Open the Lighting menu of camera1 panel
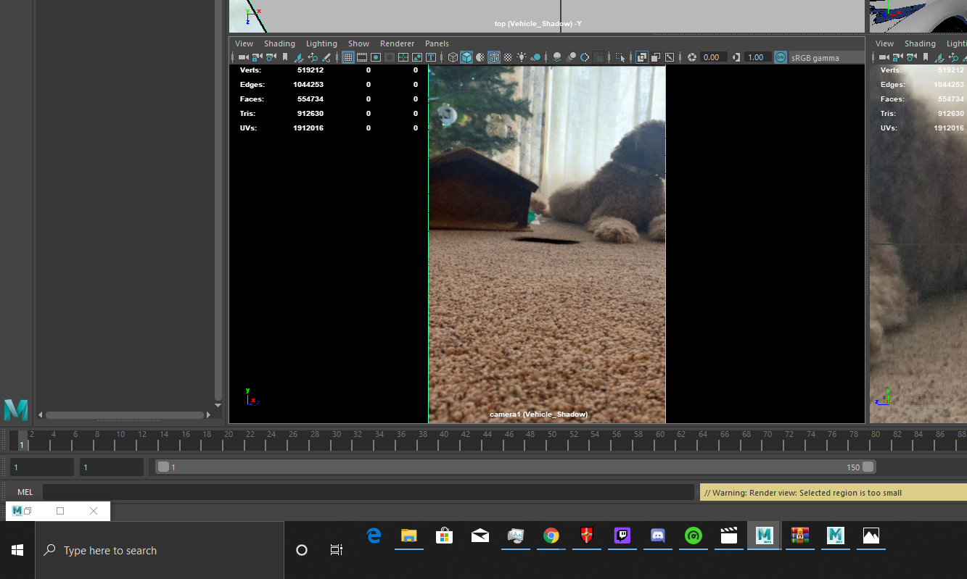 pyautogui.click(x=321, y=43)
